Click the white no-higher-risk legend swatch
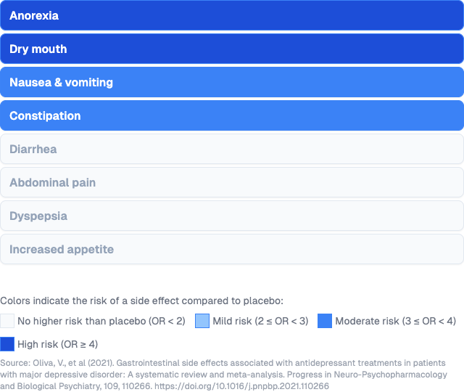The height and width of the screenshot is (392, 464). pyautogui.click(x=7, y=321)
